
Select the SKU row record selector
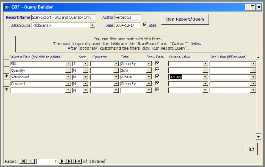point(6,63)
